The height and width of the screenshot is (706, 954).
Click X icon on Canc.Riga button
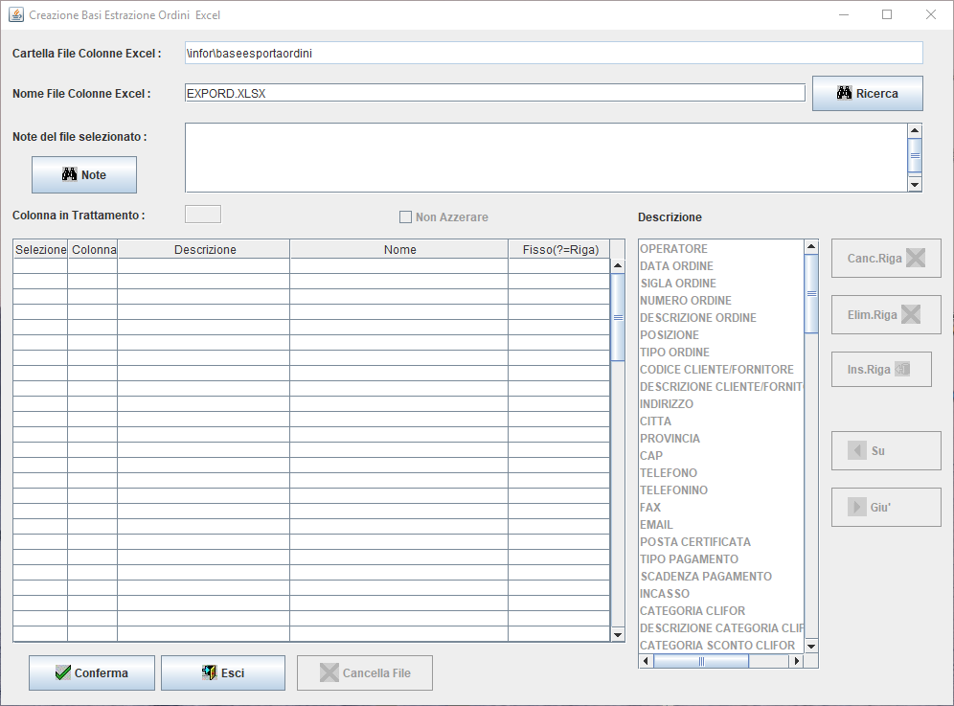click(916, 258)
